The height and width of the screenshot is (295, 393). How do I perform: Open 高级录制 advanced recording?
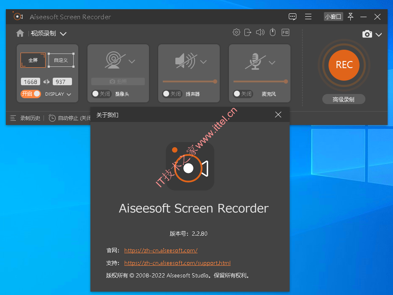point(343,99)
